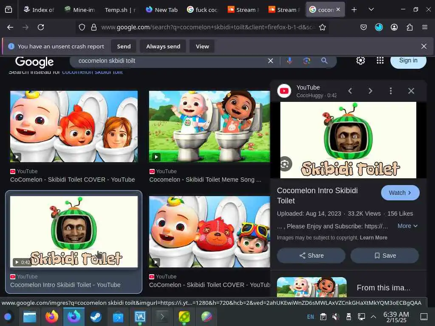Viewport: 435px width, 326px height.
Task: Open Google quick settings gear
Action: (x=360, y=60)
